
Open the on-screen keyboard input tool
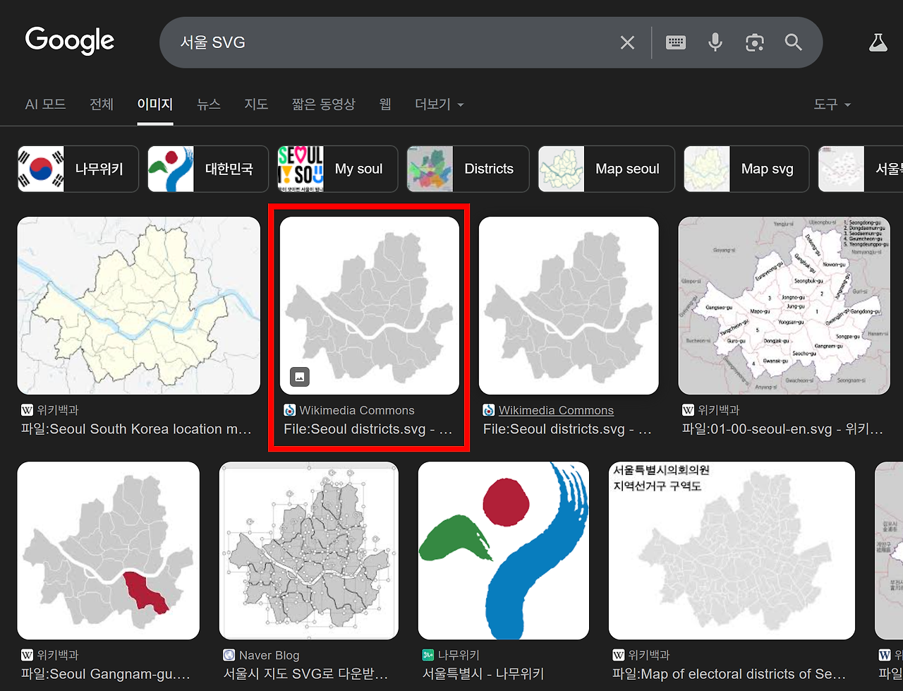pos(676,43)
